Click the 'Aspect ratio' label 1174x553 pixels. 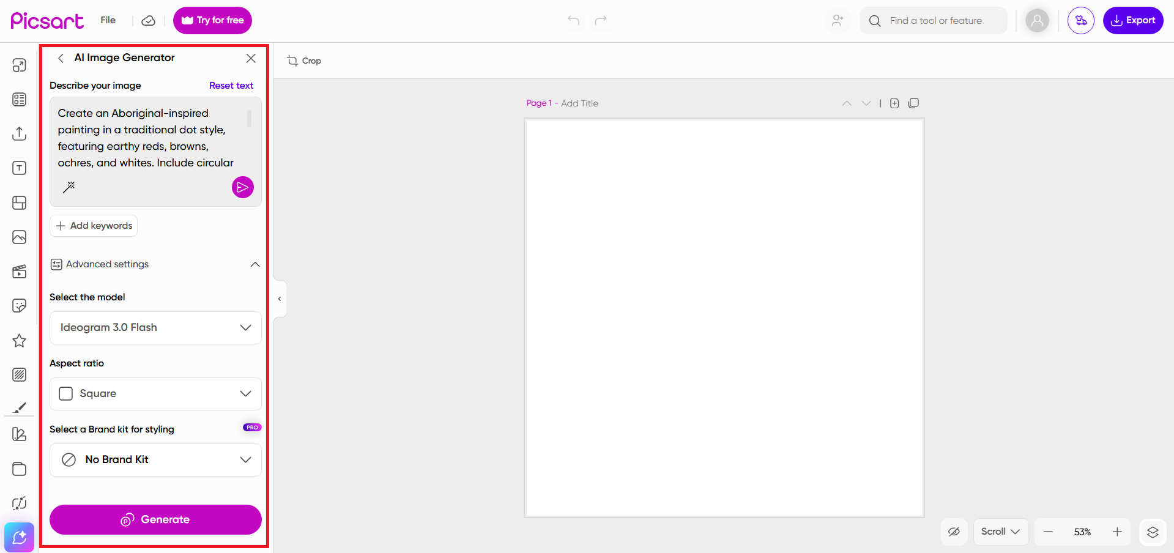click(x=77, y=363)
